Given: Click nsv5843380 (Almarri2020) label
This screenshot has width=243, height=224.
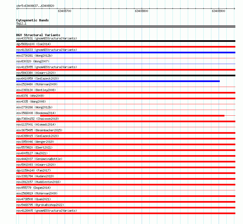Looking at the screenshot, I should click(x=36, y=73).
